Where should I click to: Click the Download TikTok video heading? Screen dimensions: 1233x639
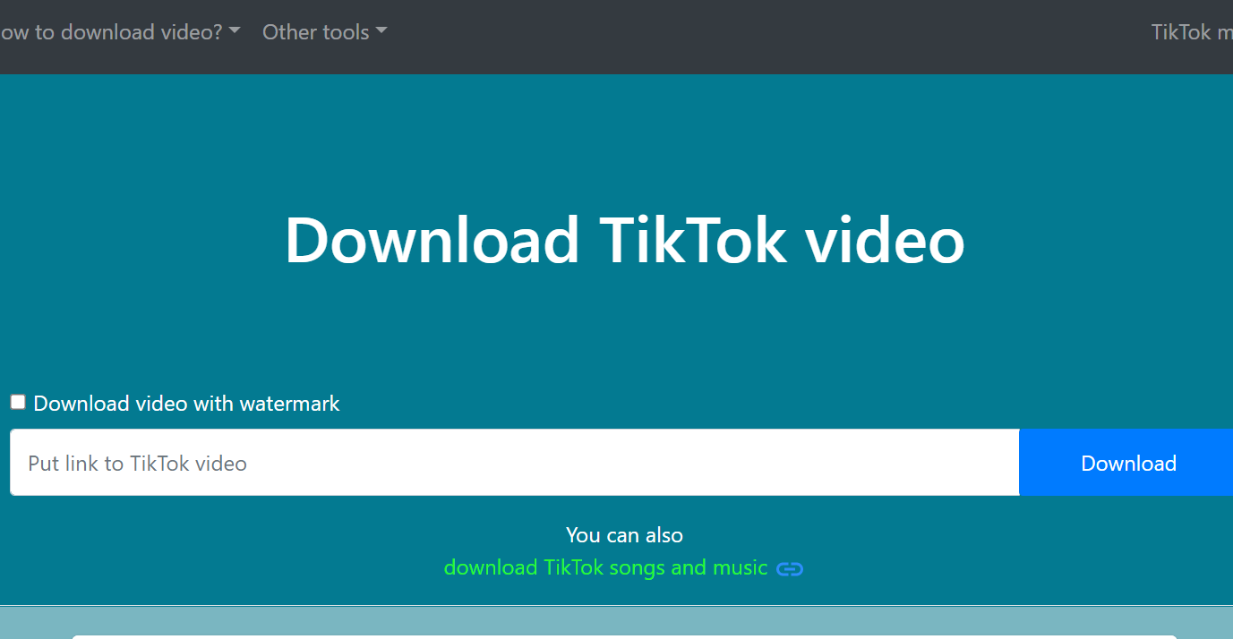(x=625, y=240)
